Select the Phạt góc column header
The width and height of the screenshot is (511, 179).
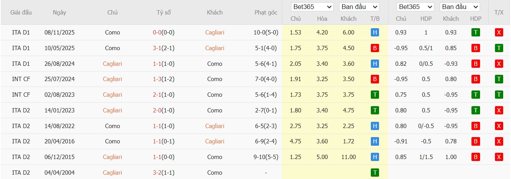click(266, 13)
